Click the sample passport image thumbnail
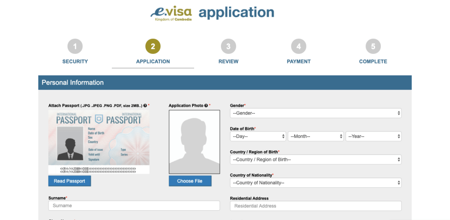The image size is (450, 220). (x=99, y=142)
